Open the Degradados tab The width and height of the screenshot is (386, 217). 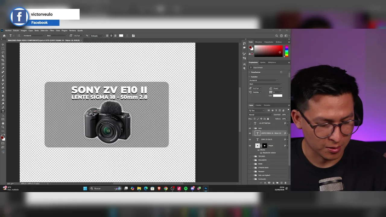269,42
